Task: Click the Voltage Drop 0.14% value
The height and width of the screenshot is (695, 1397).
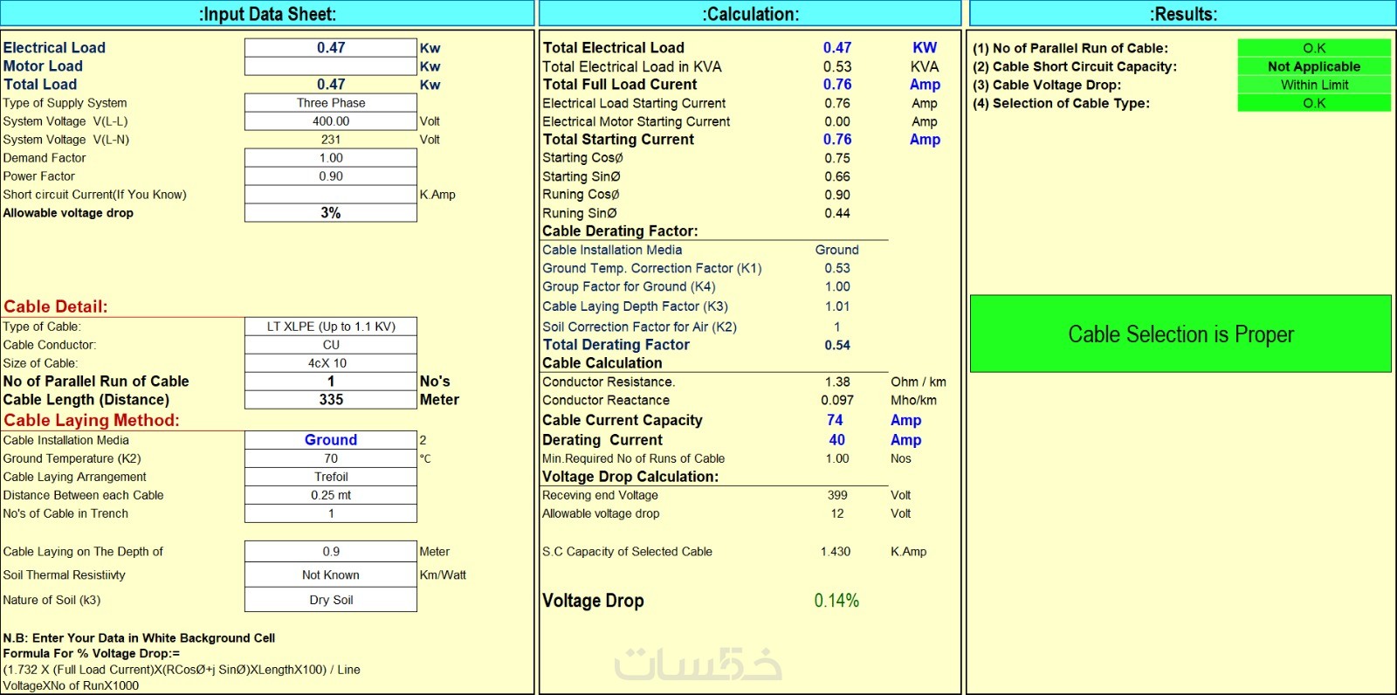Action: [x=836, y=601]
